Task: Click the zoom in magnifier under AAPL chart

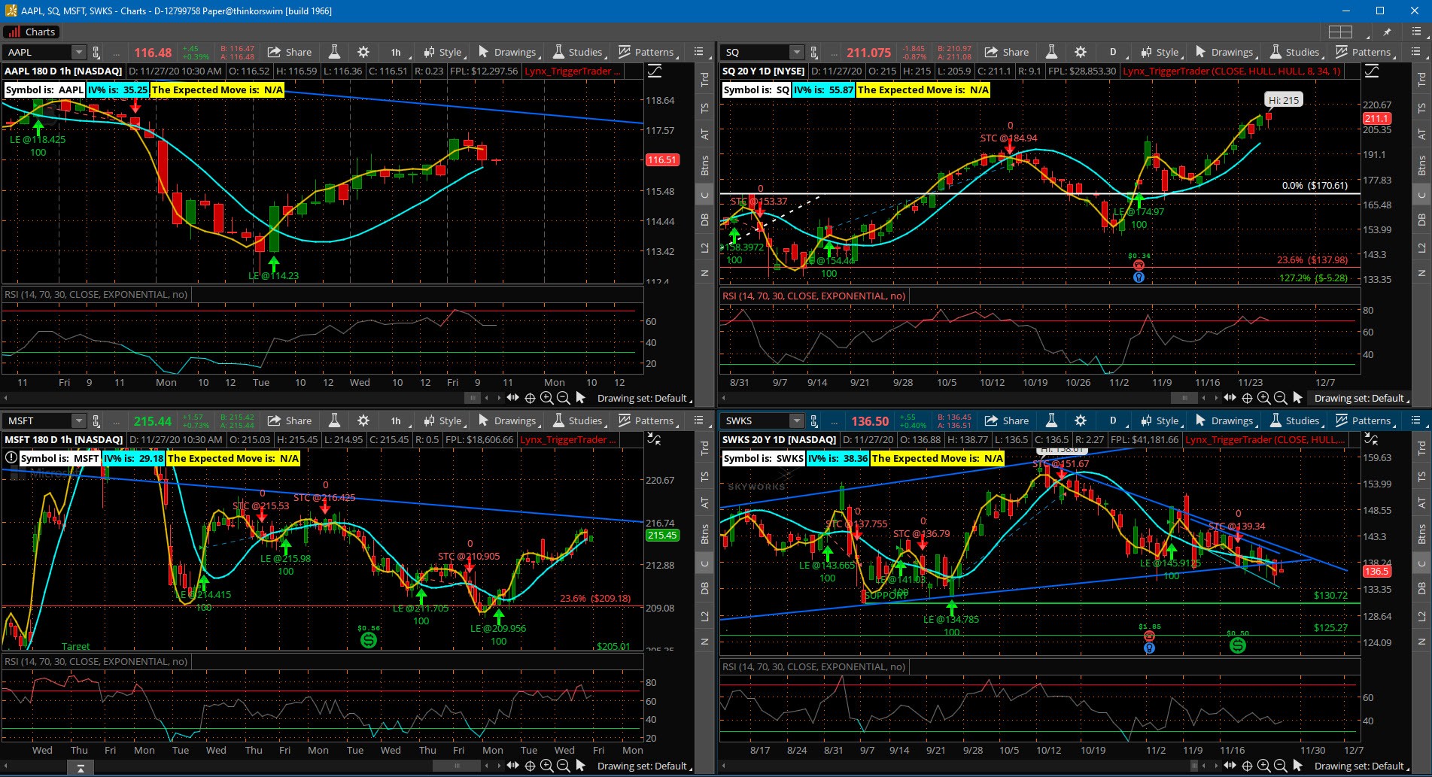Action: click(546, 398)
